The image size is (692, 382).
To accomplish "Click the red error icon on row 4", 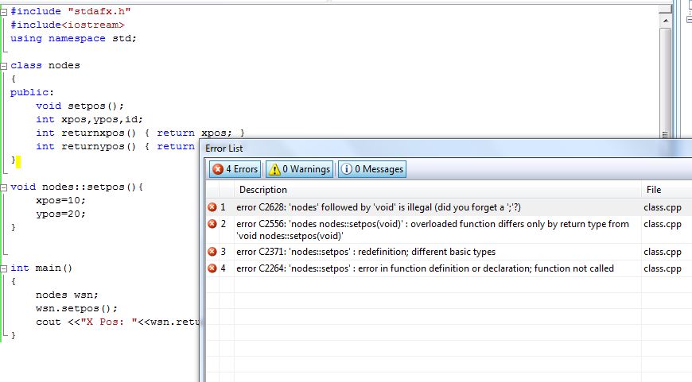I will (212, 268).
